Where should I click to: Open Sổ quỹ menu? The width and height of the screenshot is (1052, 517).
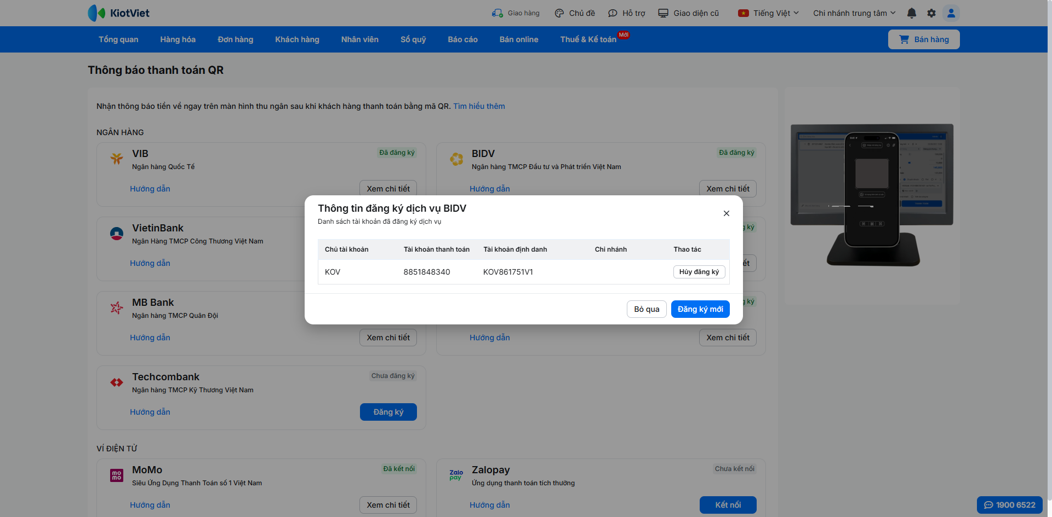click(413, 39)
